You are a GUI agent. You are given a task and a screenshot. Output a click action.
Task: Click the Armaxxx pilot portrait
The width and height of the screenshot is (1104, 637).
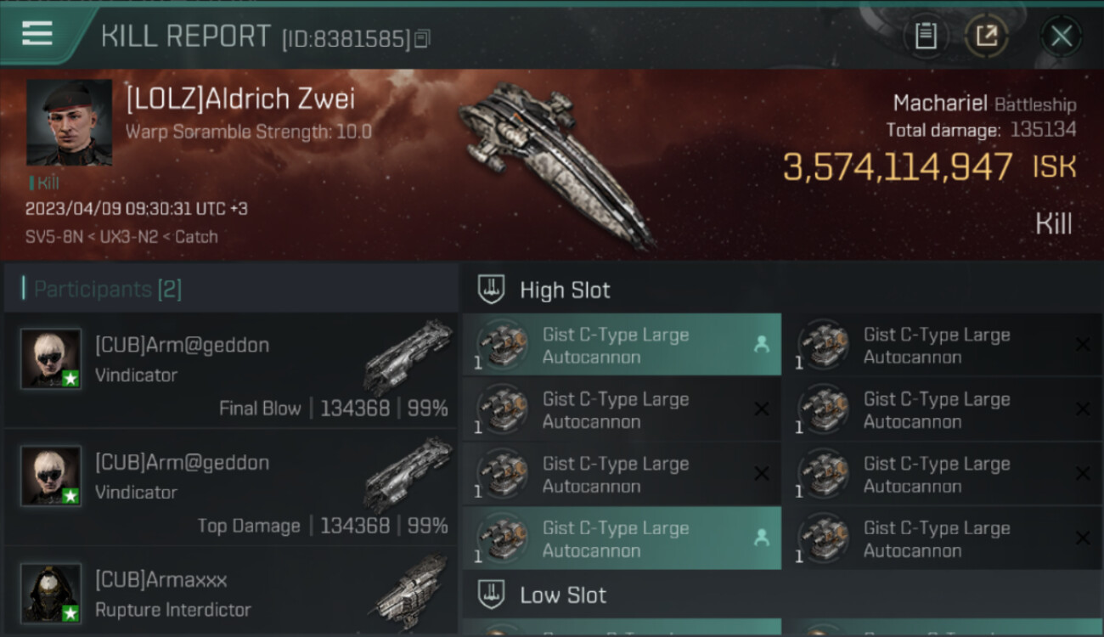[x=51, y=593]
